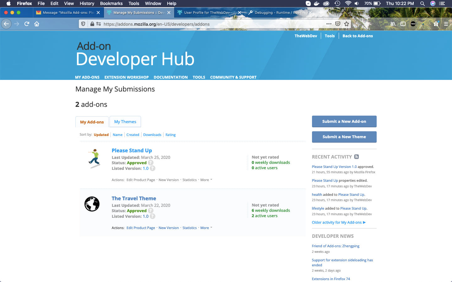Reload the current page
This screenshot has width=452, height=282.
[27, 24]
